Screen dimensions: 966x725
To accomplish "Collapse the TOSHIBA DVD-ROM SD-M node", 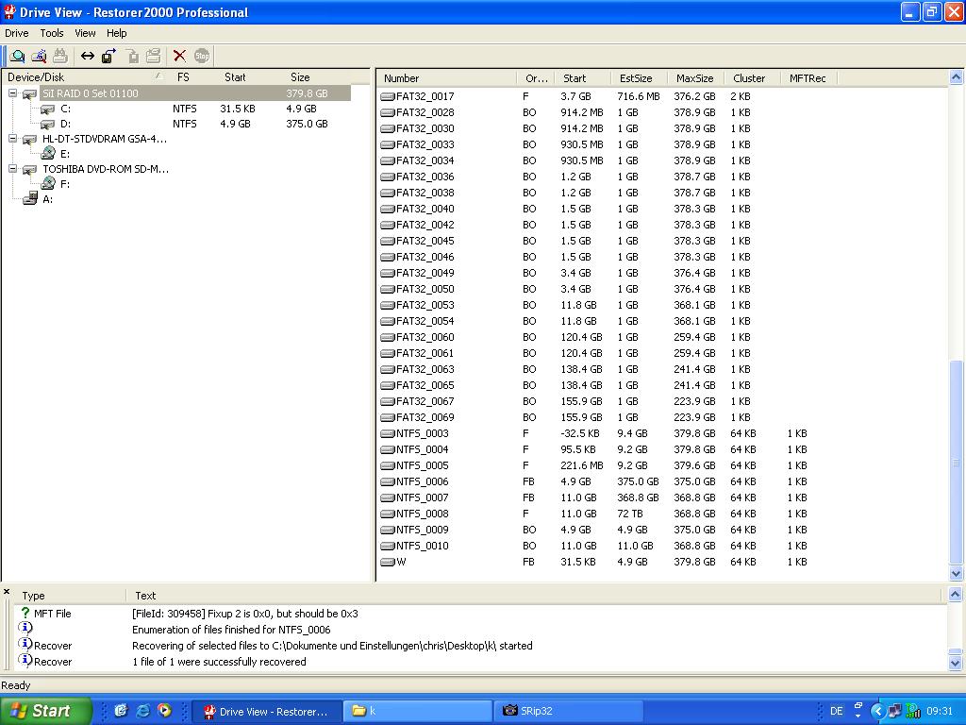I will (x=12, y=168).
